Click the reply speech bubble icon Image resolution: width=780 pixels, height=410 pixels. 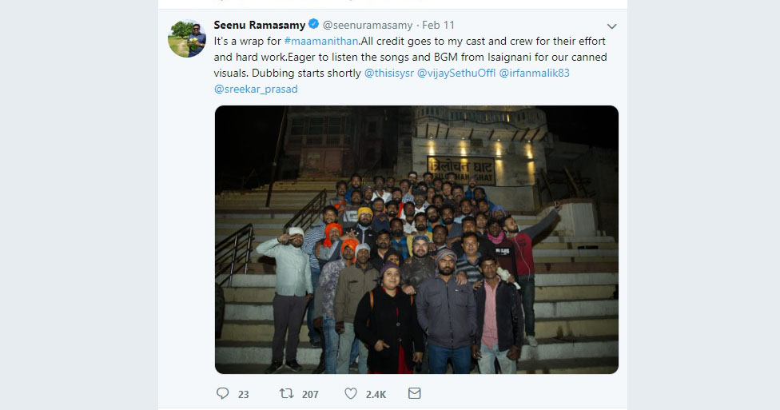pyautogui.click(x=222, y=393)
